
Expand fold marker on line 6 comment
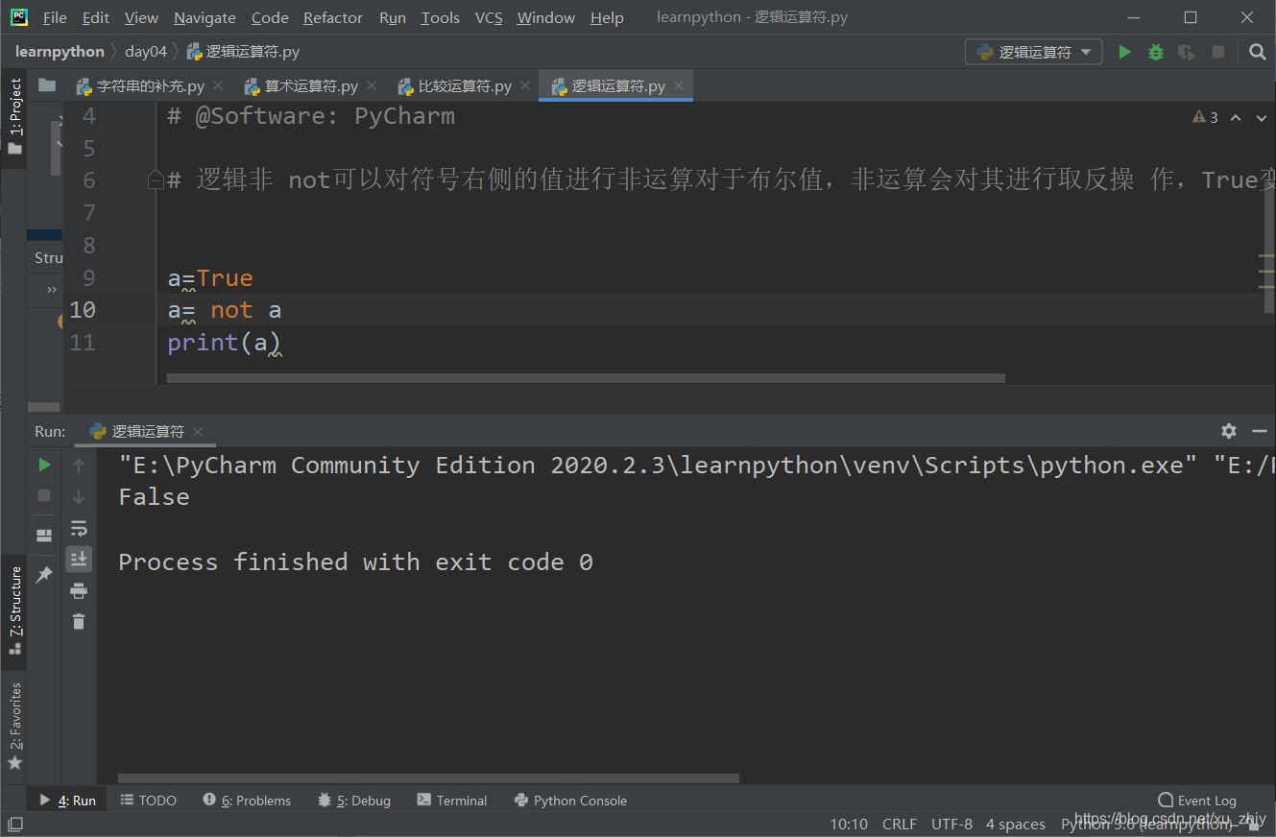pyautogui.click(x=155, y=179)
